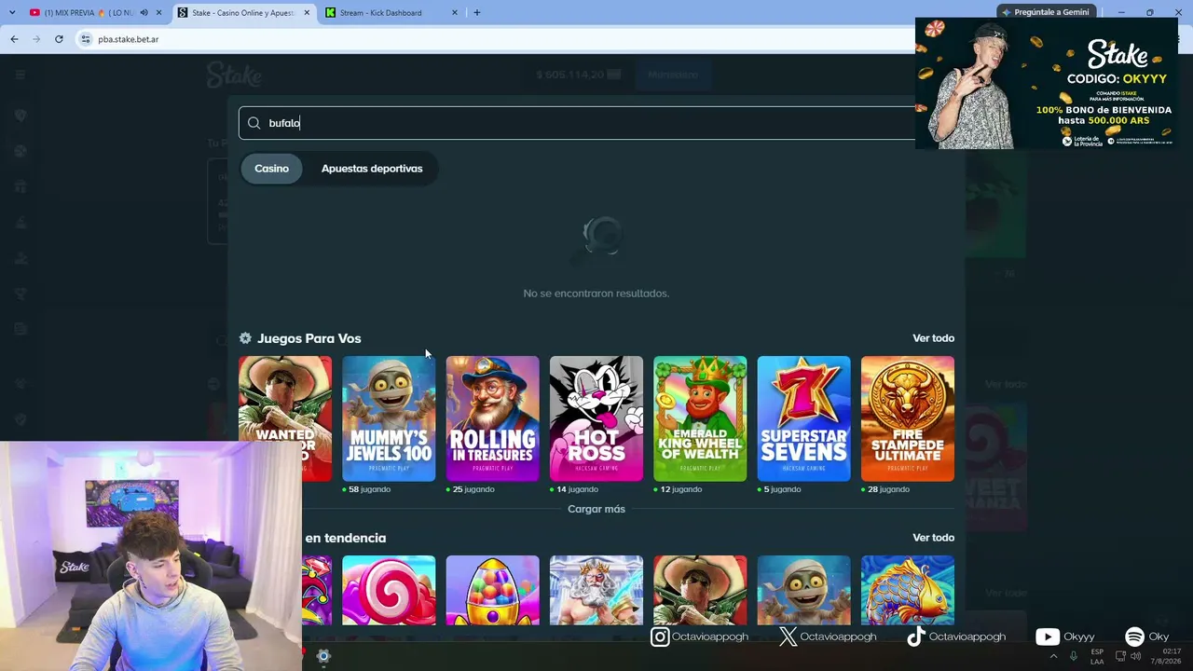Click the magnifier icon in the search box

[254, 123]
